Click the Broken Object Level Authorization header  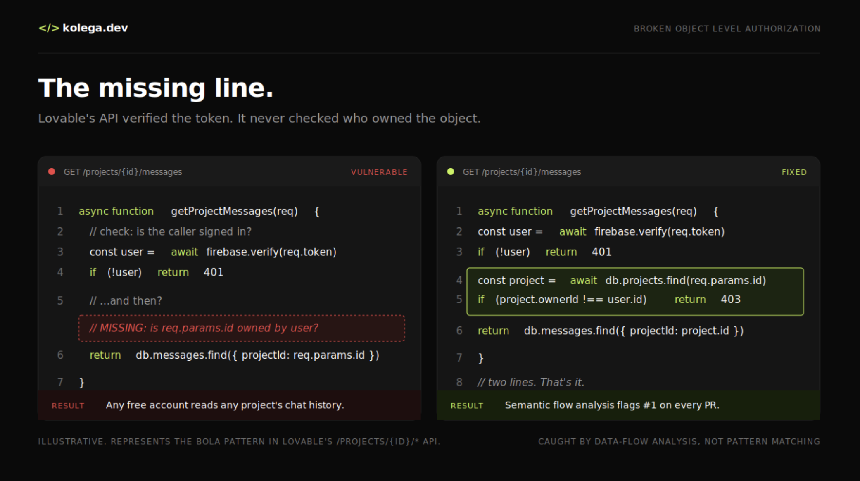tap(727, 29)
